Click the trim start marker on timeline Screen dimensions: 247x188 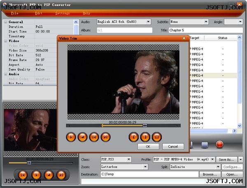point(103,126)
